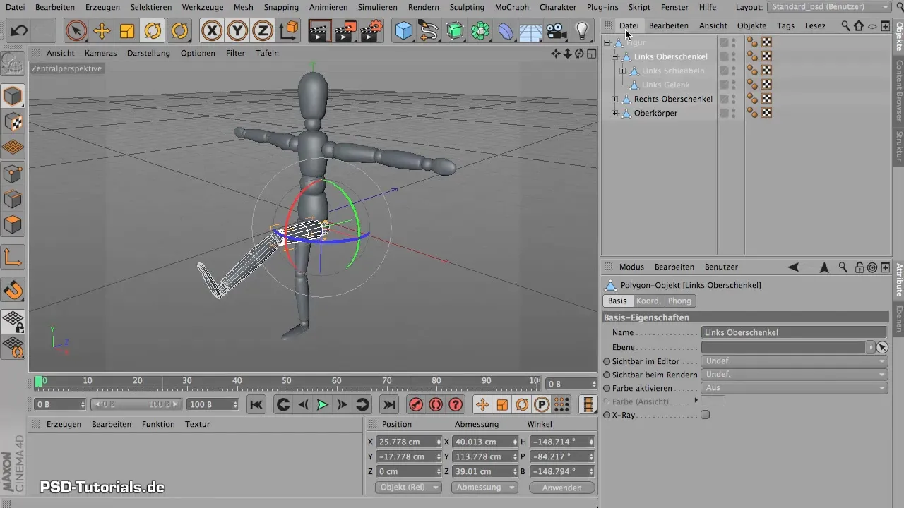Toggle rotation keyframe recording
The image size is (904, 508).
pyautogui.click(x=522, y=404)
